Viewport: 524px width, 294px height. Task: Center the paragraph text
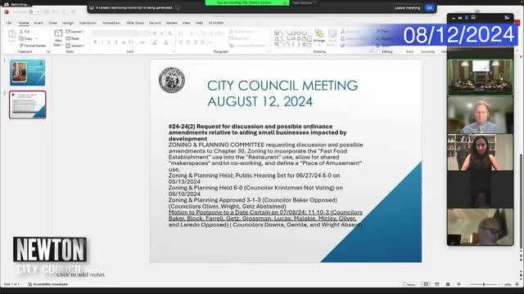(x=188, y=42)
